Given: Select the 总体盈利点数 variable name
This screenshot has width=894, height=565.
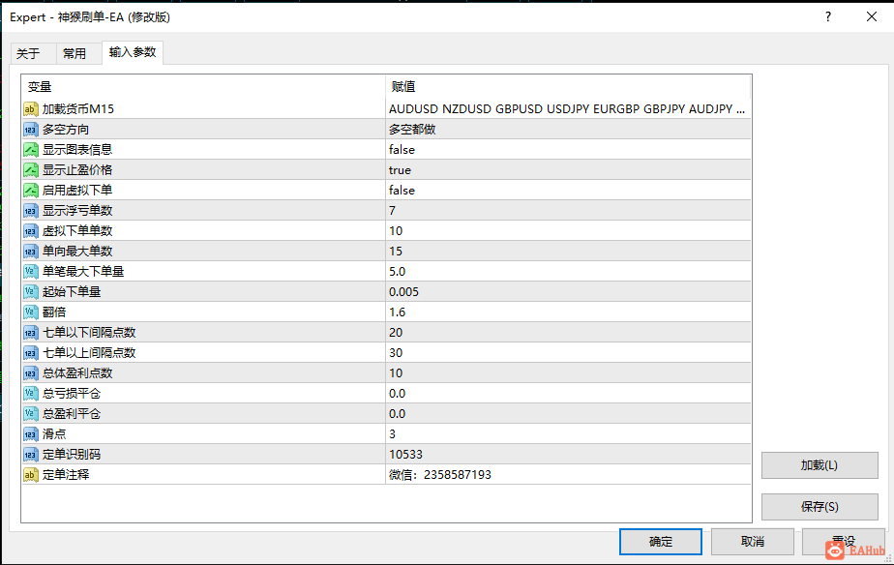Looking at the screenshot, I should [77, 373].
